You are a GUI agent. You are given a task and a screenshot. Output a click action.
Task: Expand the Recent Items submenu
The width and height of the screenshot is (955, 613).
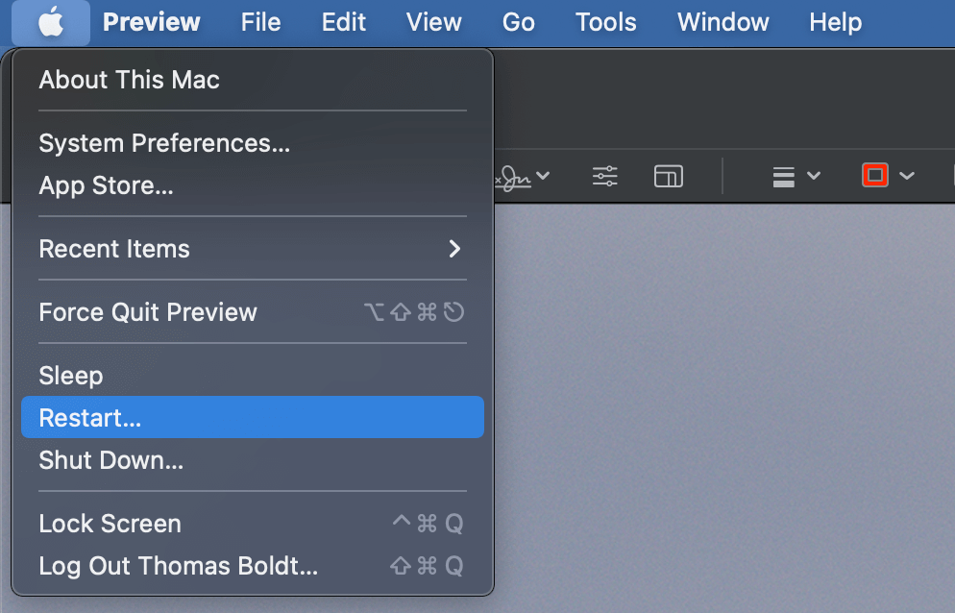pos(252,249)
